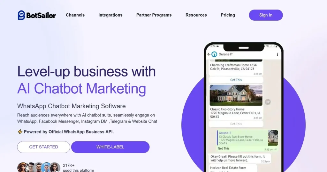The height and width of the screenshot is (172, 327).
Task: Click the two-story house photo in chat
Action: pyautogui.click(x=236, y=95)
